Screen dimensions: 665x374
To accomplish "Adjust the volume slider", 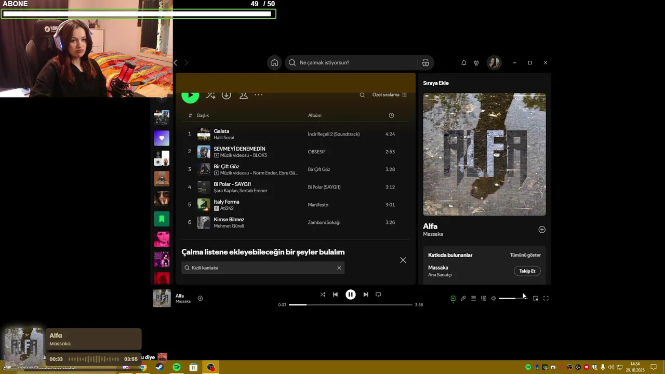I will pos(512,299).
